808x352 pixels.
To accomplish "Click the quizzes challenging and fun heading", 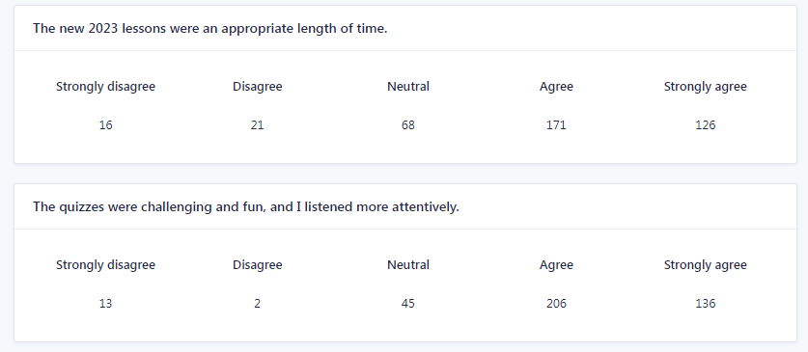I will [246, 207].
